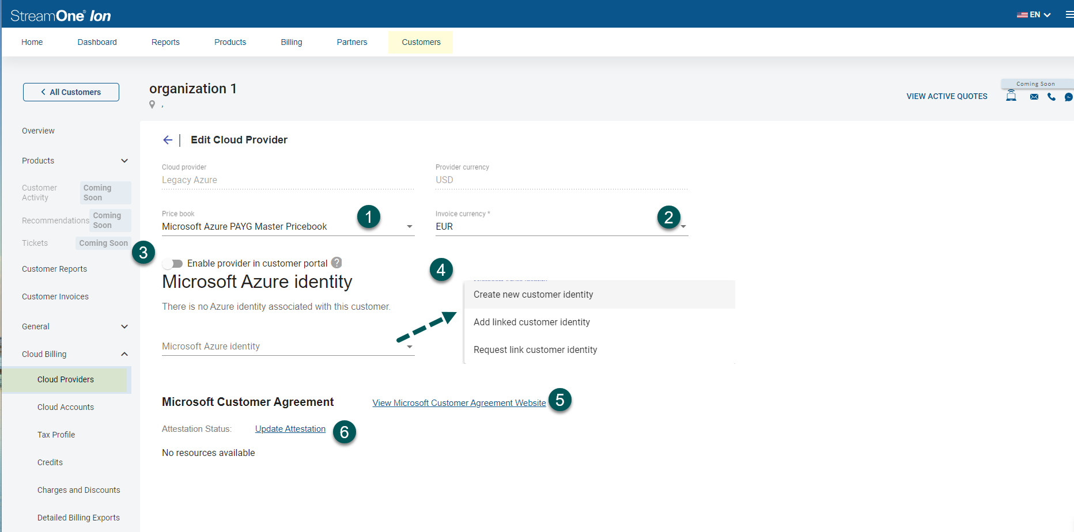Screen dimensions: 1074x532
Task: Open the Customers tab
Action: point(421,42)
